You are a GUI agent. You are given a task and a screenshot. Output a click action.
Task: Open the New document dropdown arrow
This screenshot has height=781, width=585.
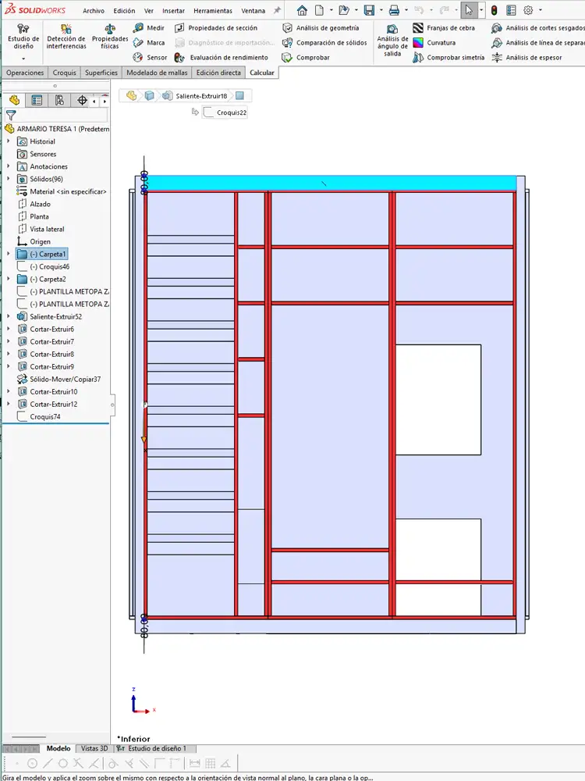[331, 10]
